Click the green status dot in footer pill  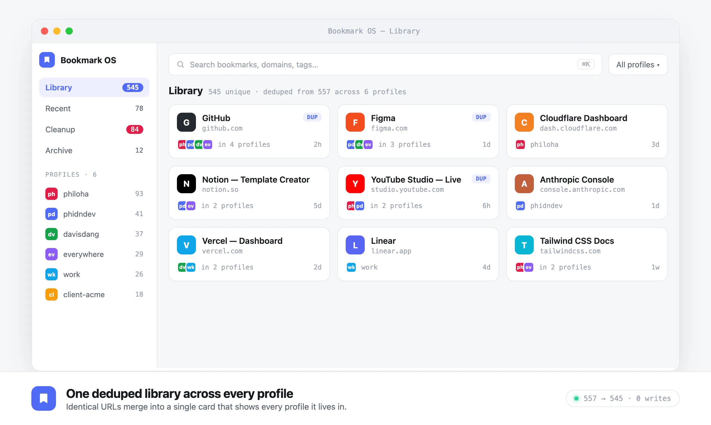coord(576,398)
